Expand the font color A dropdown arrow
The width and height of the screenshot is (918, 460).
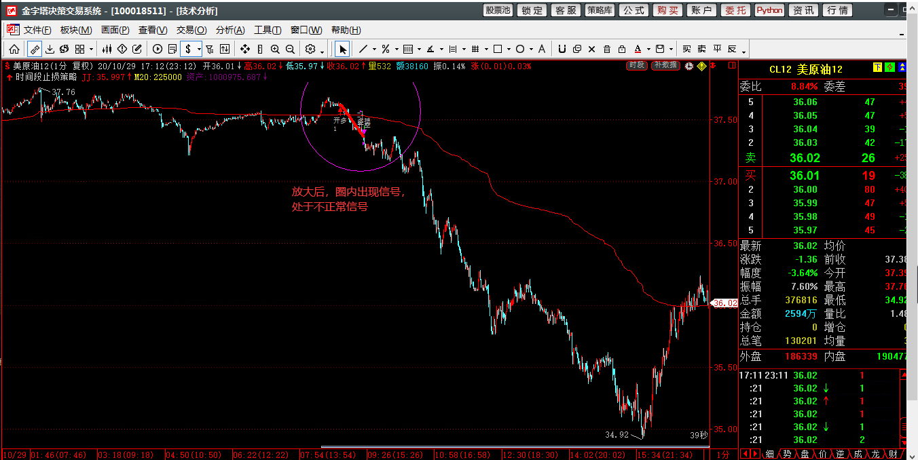(x=648, y=50)
